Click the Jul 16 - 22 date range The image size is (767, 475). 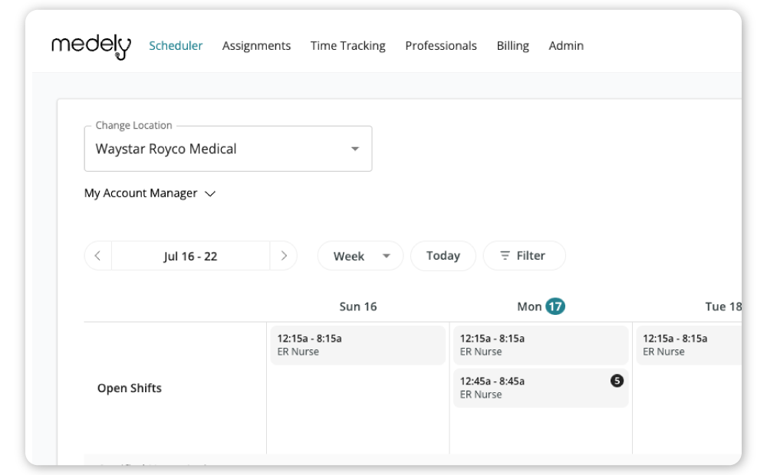click(190, 257)
